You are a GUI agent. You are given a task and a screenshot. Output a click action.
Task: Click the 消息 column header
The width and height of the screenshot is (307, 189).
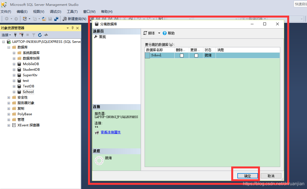[x=248, y=50]
